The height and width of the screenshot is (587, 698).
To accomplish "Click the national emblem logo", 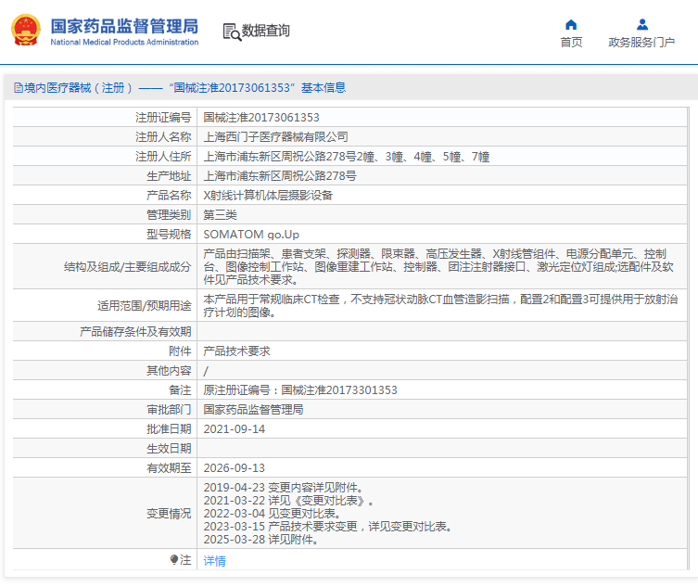I will tap(25, 31).
